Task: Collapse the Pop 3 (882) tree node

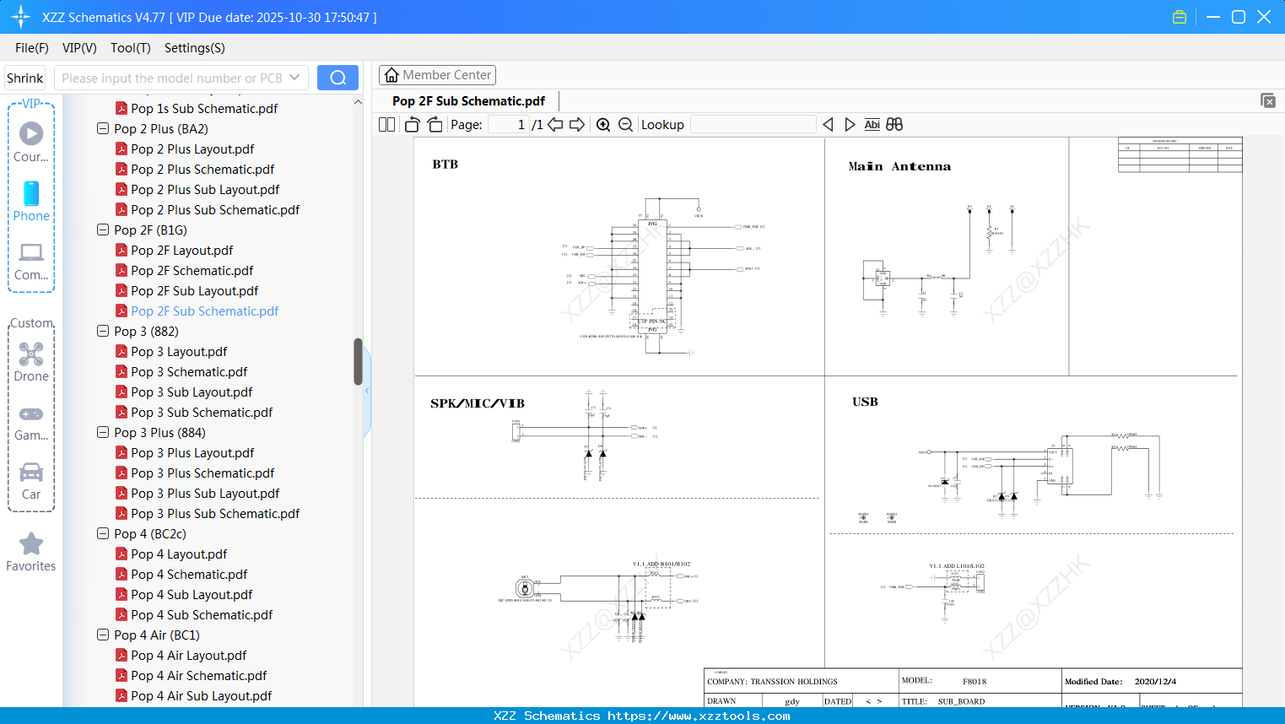Action: click(102, 331)
